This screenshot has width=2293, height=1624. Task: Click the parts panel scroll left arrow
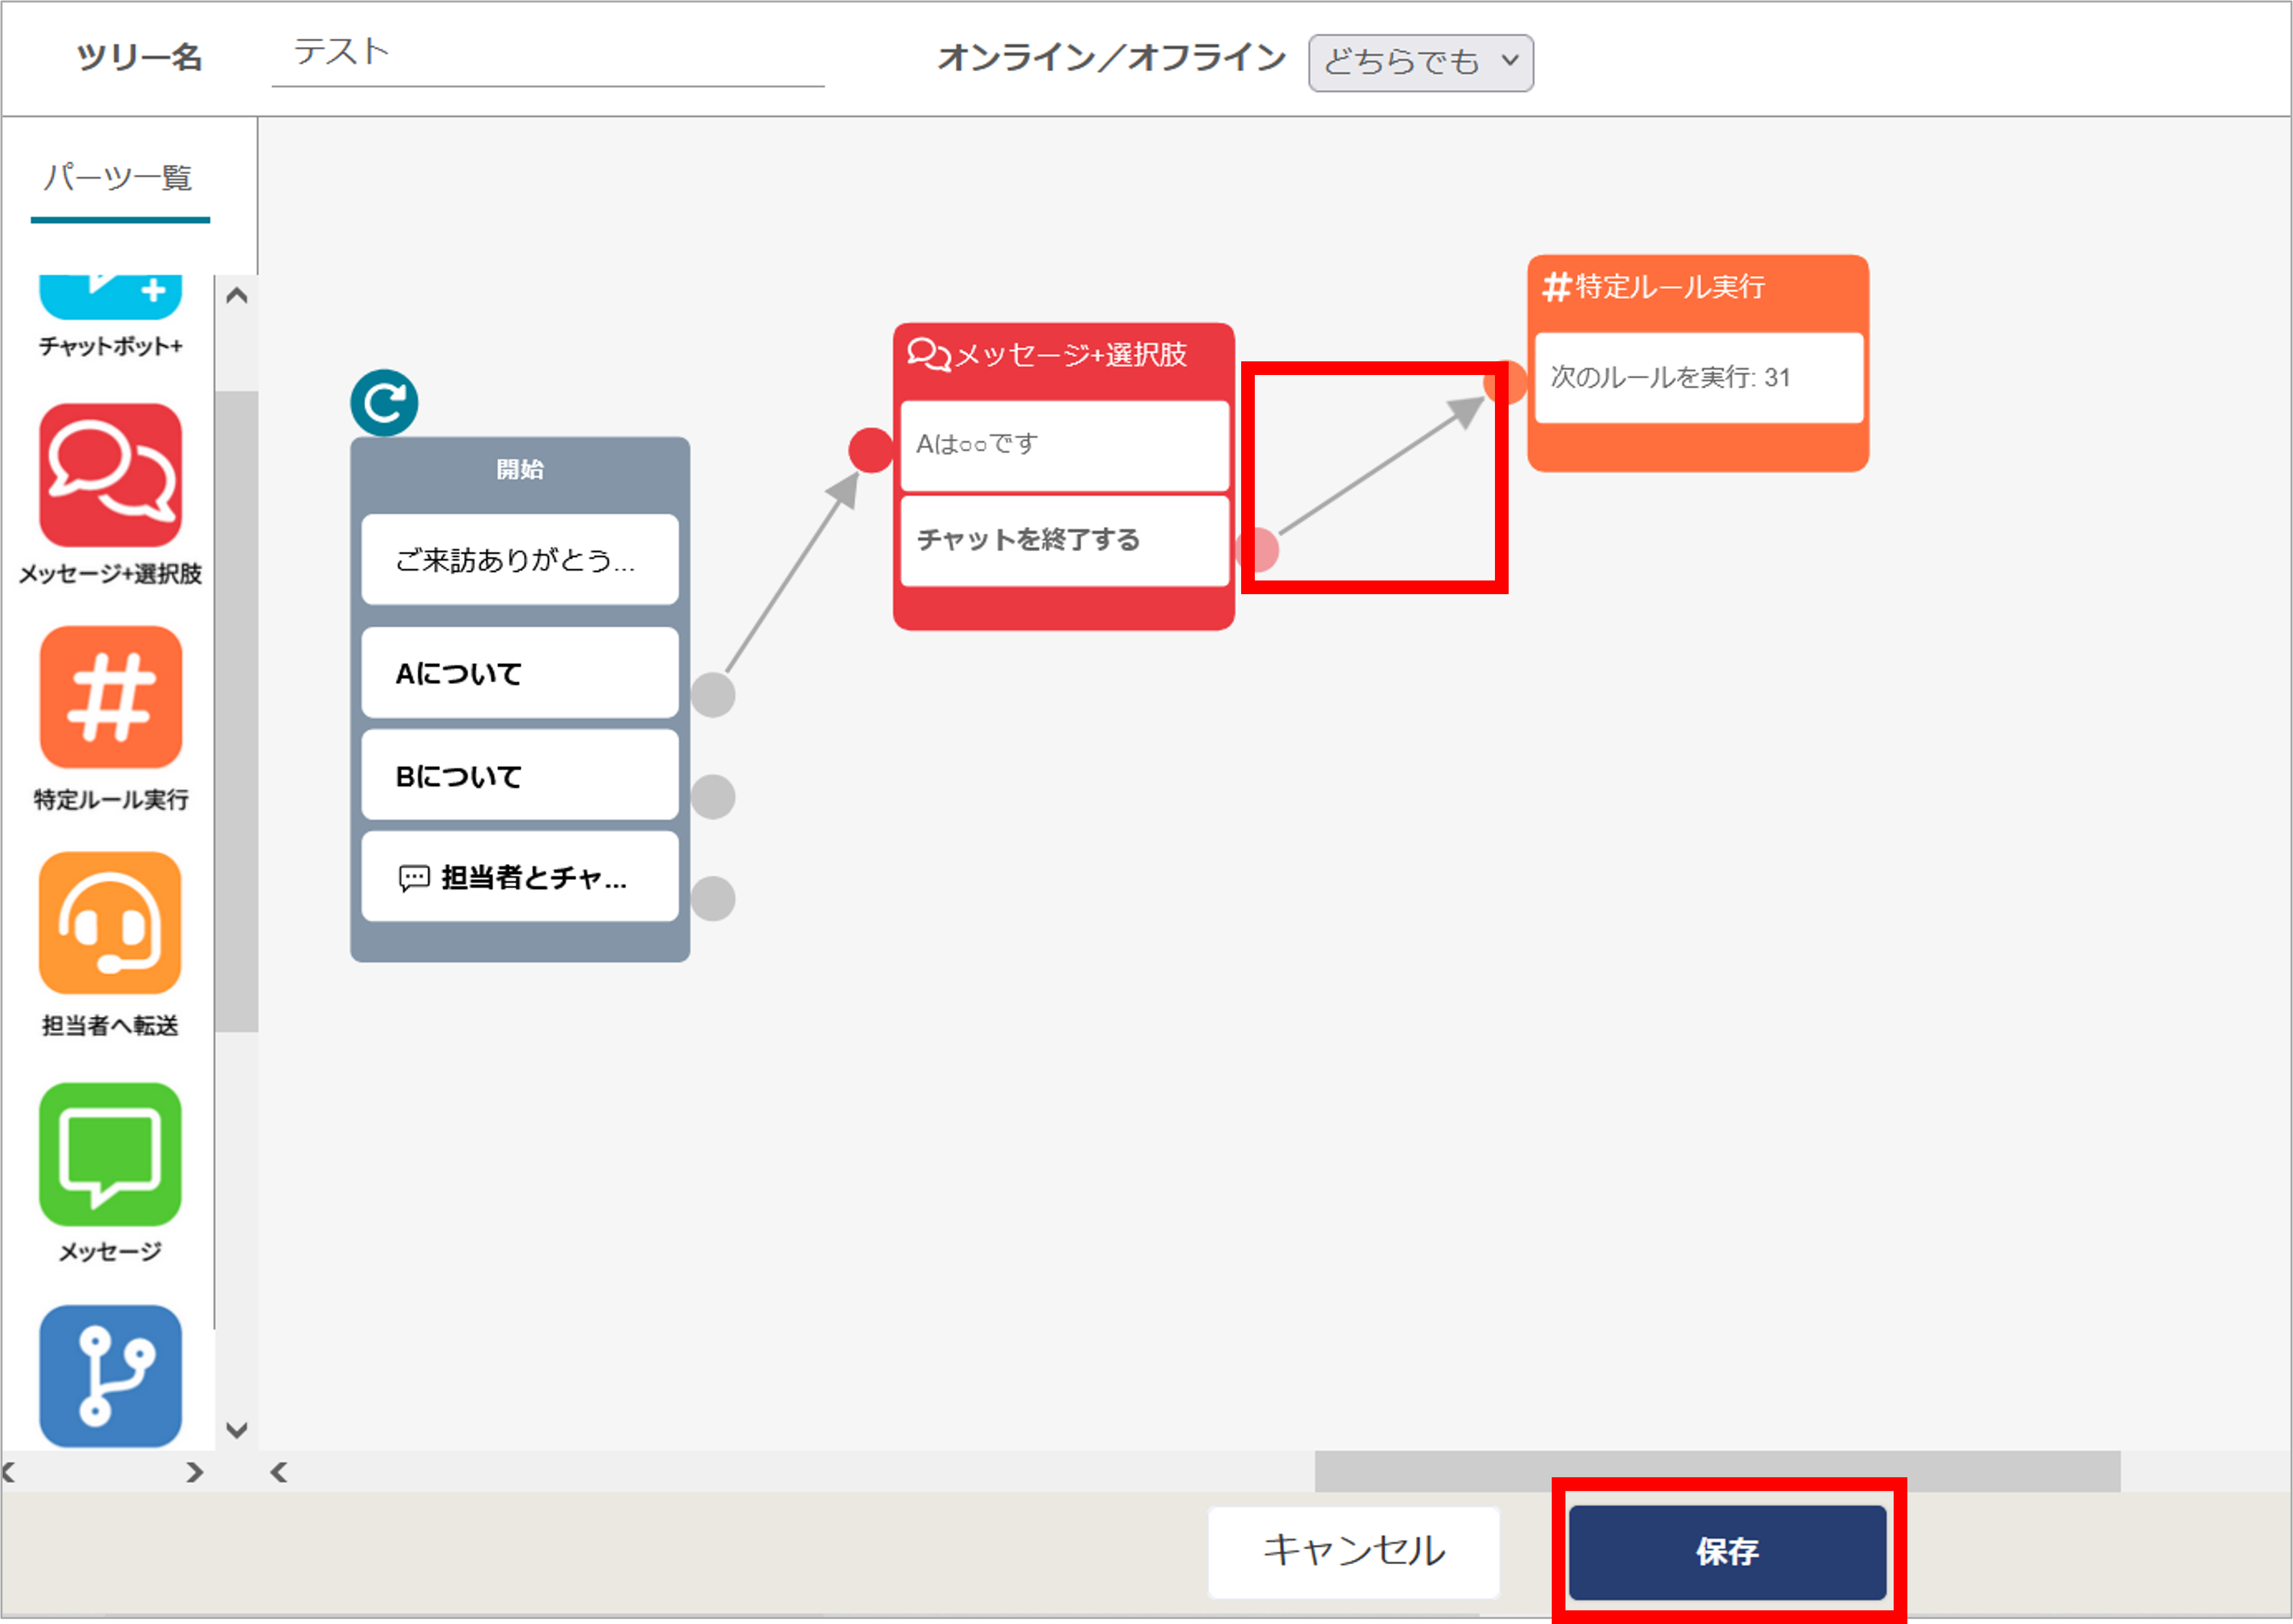tap(9, 1472)
